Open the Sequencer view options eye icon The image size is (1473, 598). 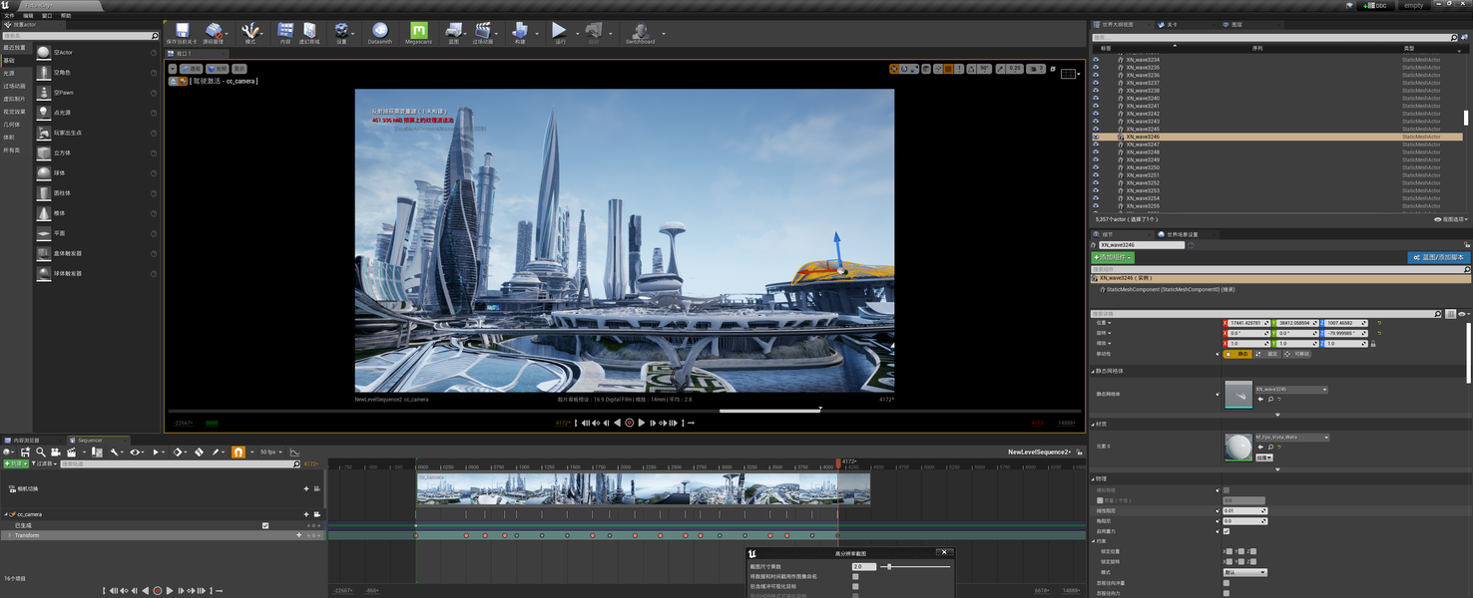pos(136,452)
